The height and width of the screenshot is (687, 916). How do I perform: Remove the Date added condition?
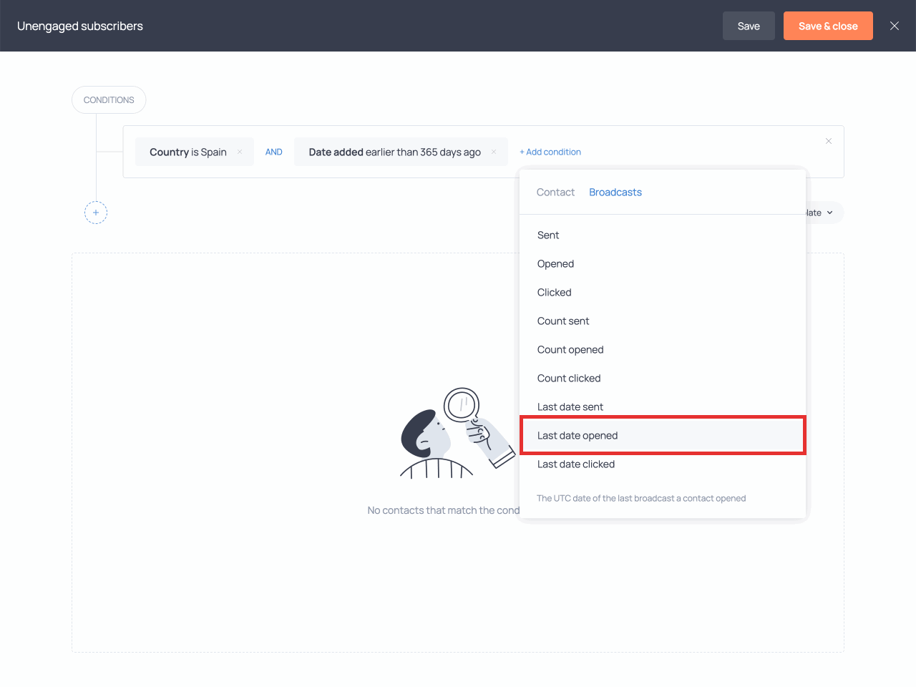[494, 152]
